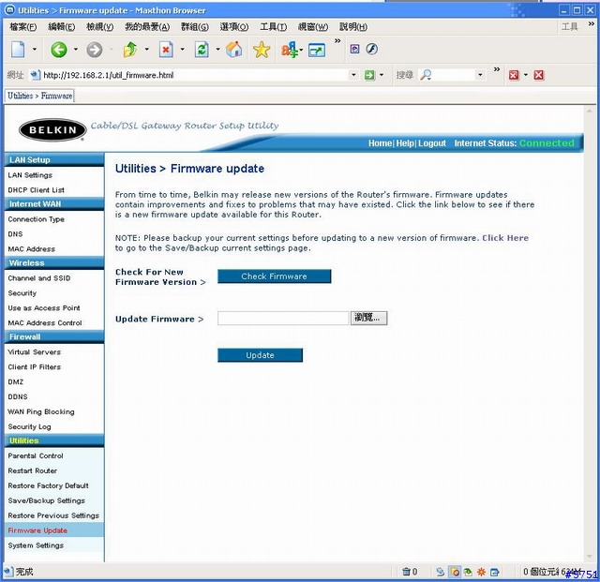Open the Back history dropdown arrow

click(x=76, y=49)
